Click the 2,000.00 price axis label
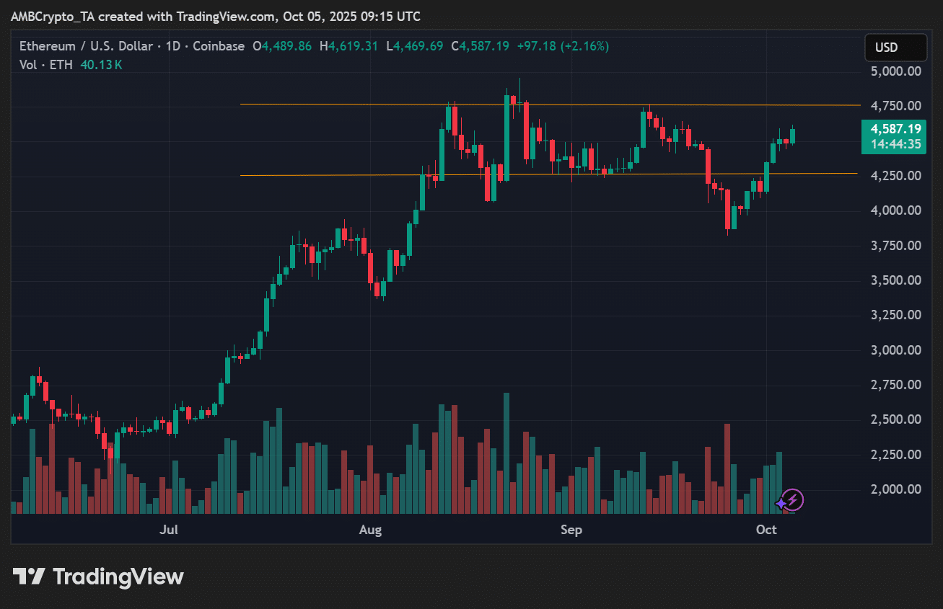This screenshot has height=609, width=943. click(895, 489)
